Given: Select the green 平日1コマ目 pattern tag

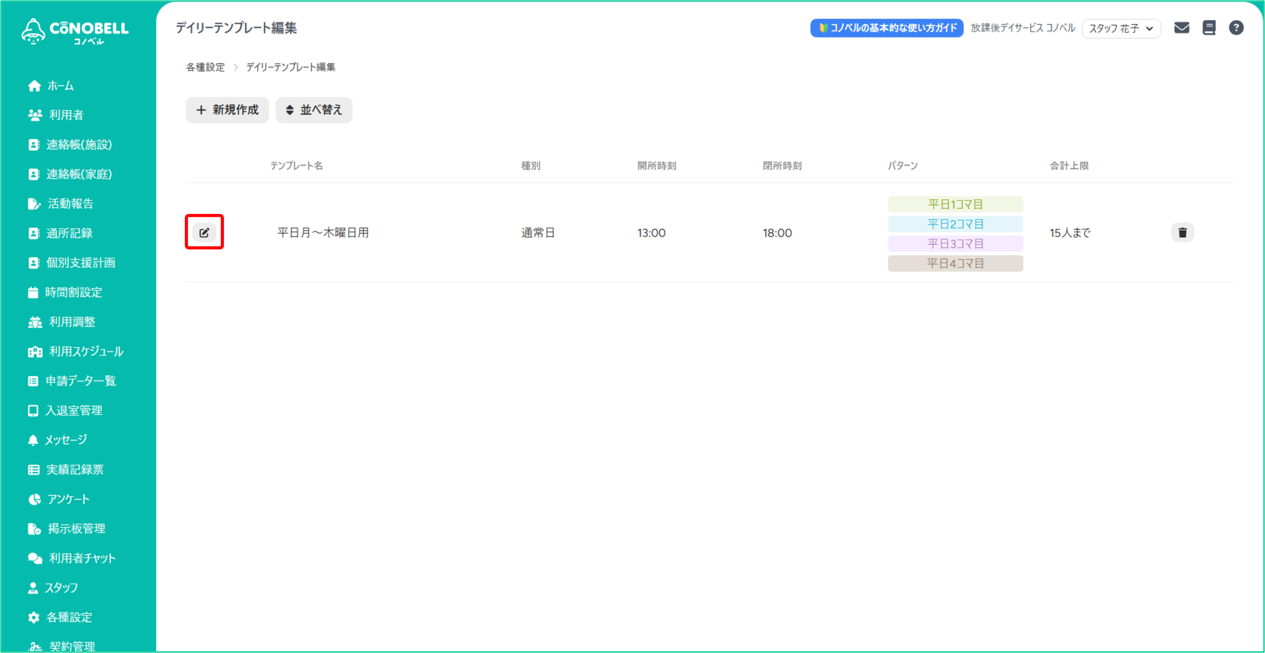Looking at the screenshot, I should (x=955, y=204).
